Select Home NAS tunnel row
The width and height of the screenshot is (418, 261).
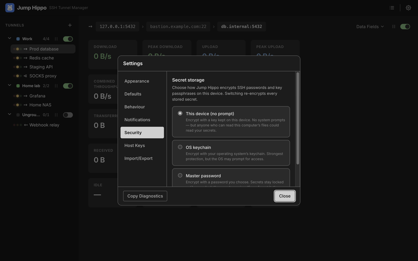[x=43, y=105]
